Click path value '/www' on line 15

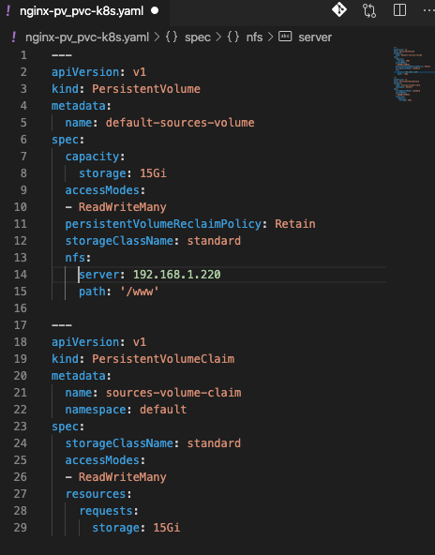pos(139,292)
